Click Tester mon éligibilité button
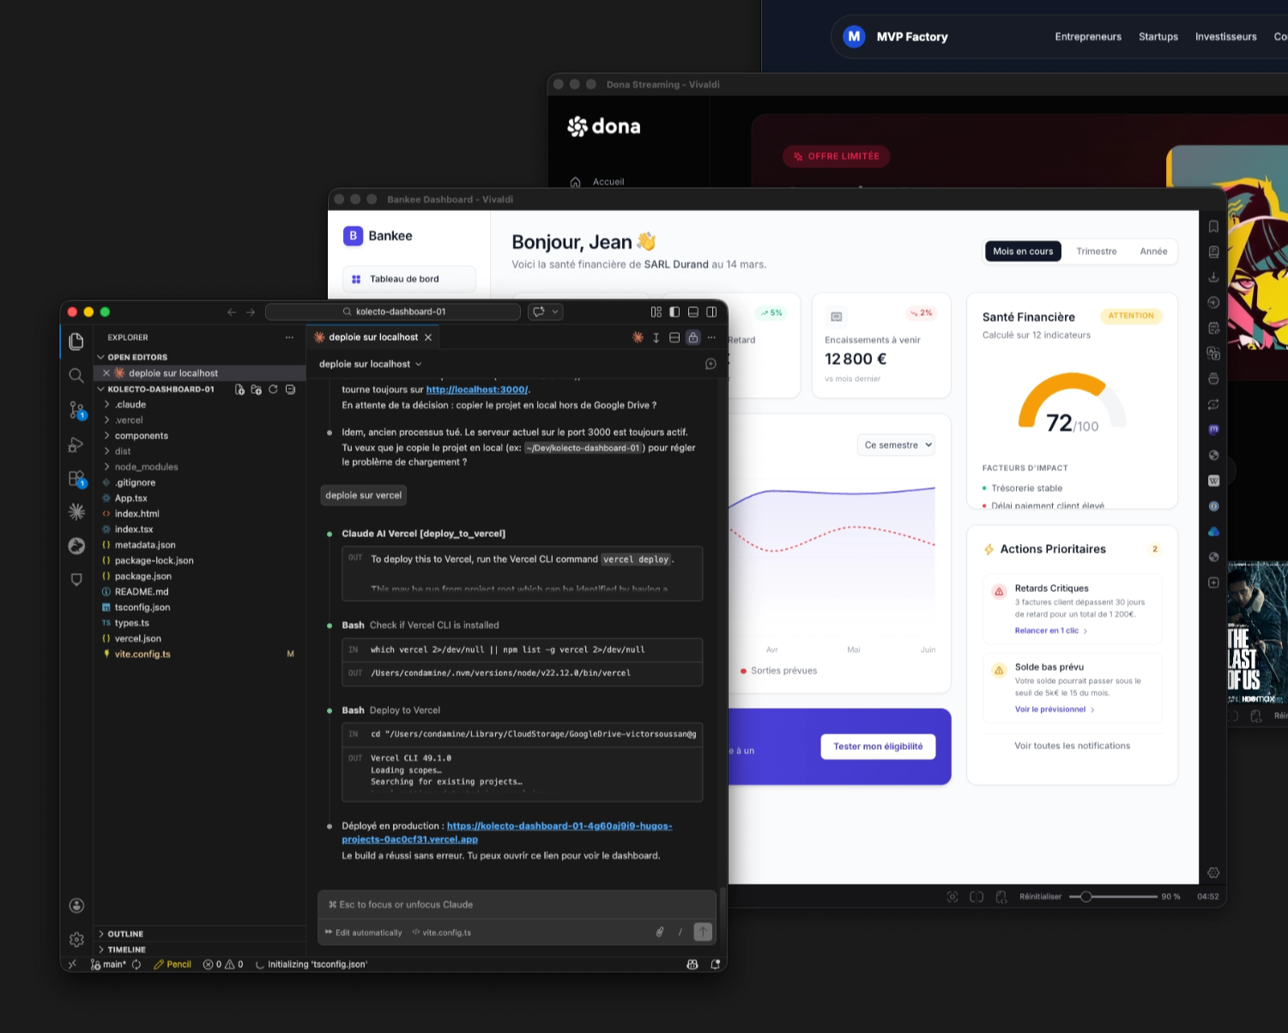This screenshot has width=1288, height=1033. click(x=878, y=746)
